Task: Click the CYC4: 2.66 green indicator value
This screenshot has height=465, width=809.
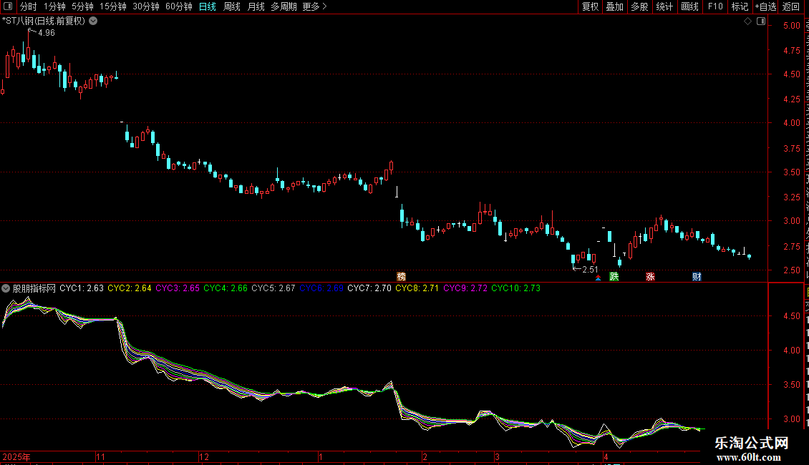Action: coord(226,288)
